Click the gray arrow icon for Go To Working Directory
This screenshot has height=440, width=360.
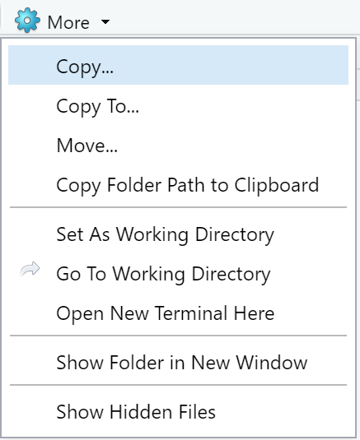30,270
